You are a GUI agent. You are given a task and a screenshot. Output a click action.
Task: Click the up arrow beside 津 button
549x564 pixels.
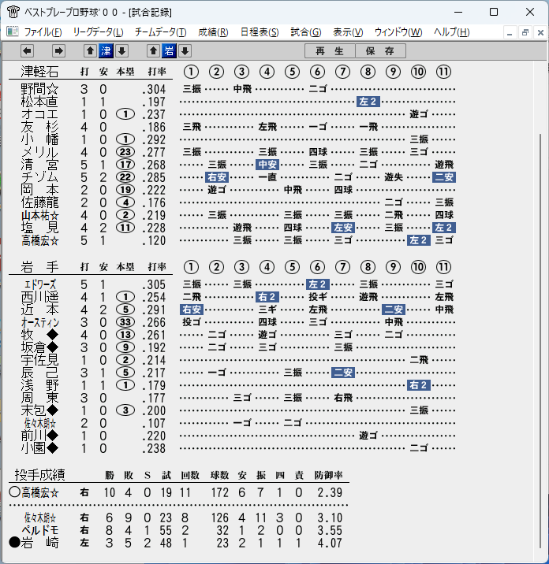pos(90,50)
